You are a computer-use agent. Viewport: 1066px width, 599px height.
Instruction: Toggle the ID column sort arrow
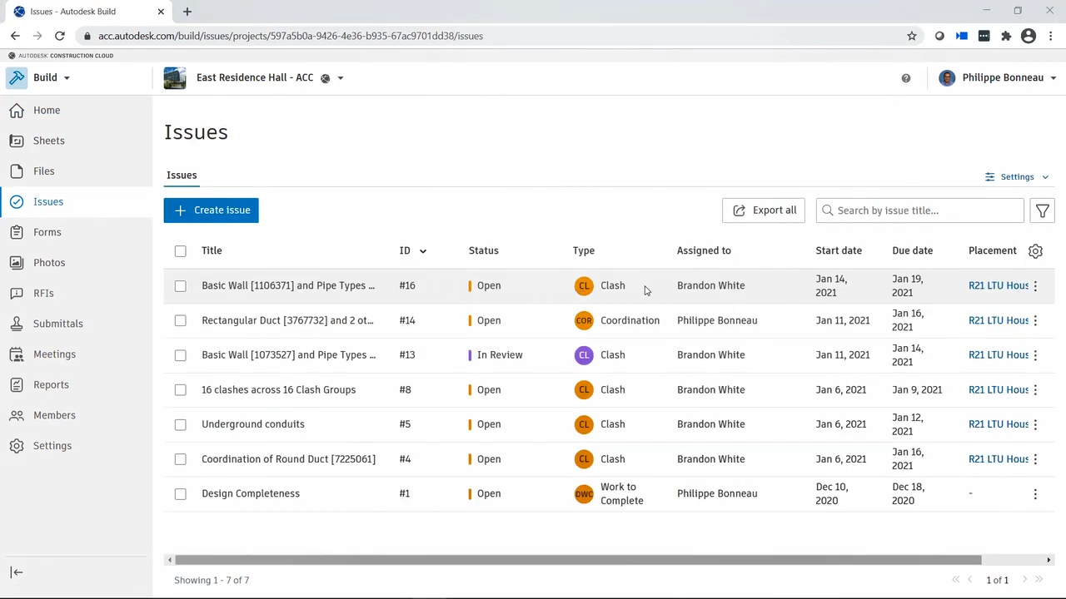pos(423,251)
